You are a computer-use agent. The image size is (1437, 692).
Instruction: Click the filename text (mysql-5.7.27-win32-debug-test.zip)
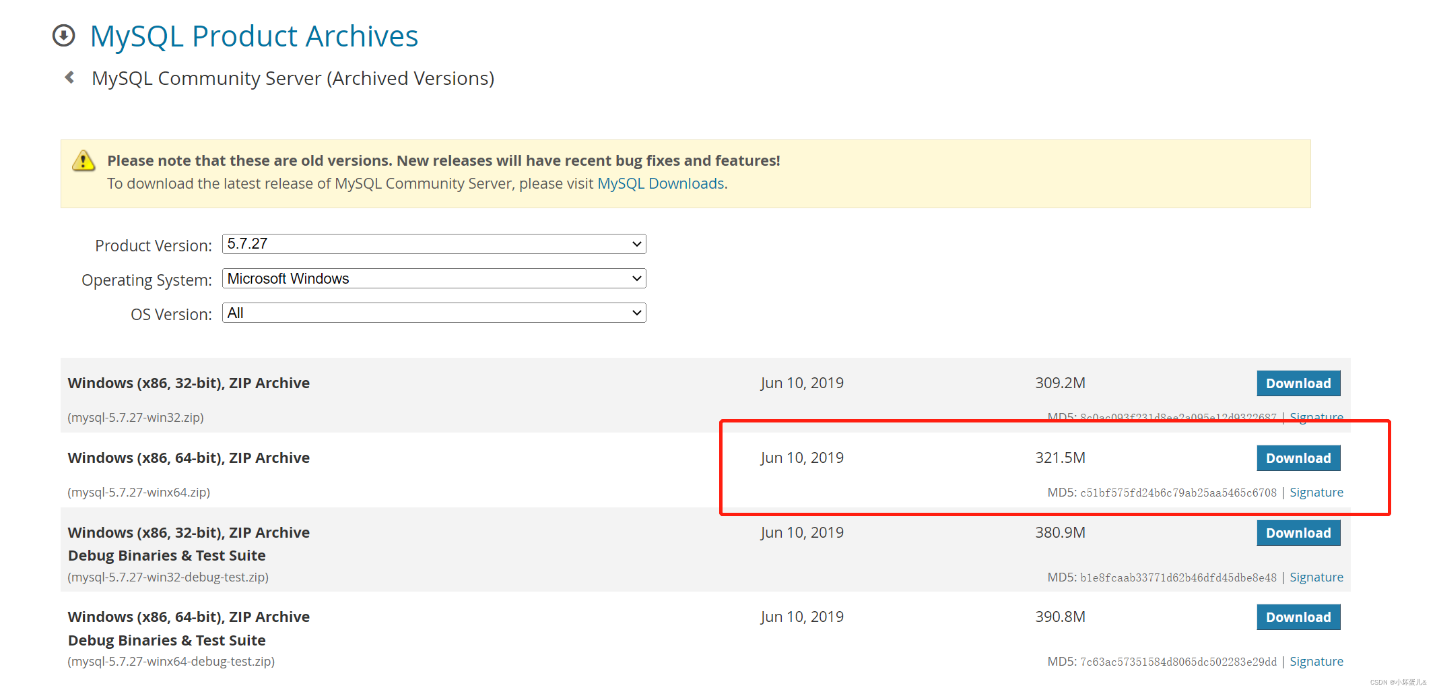[168, 577]
